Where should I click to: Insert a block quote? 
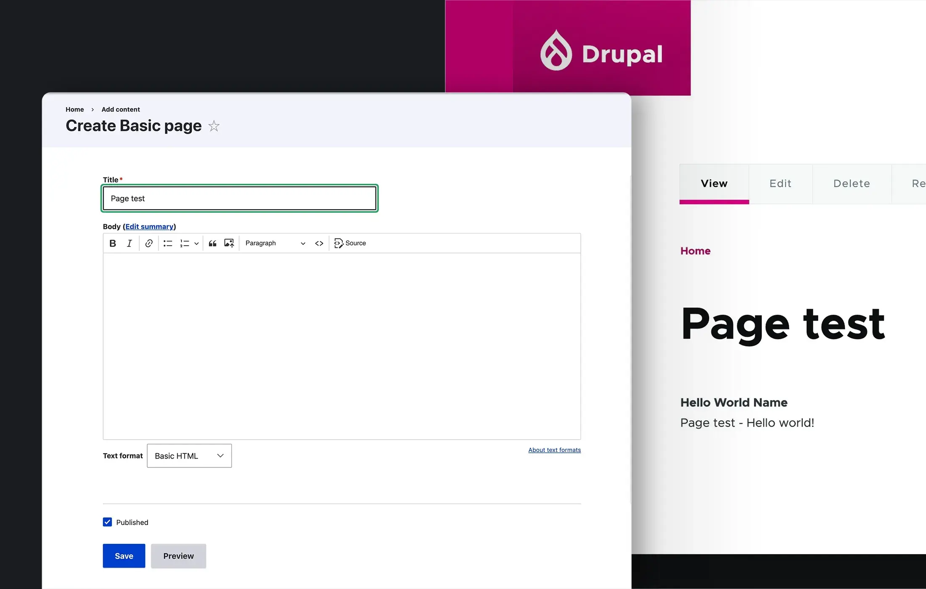point(213,243)
